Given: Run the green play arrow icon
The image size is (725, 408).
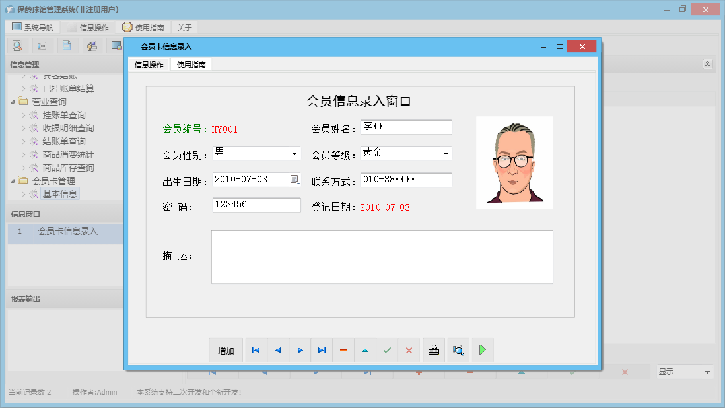Looking at the screenshot, I should point(482,350).
